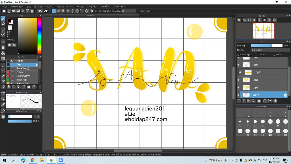Enable the Khóa lock checkbox
291x164 pixels.
click(x=275, y=55)
